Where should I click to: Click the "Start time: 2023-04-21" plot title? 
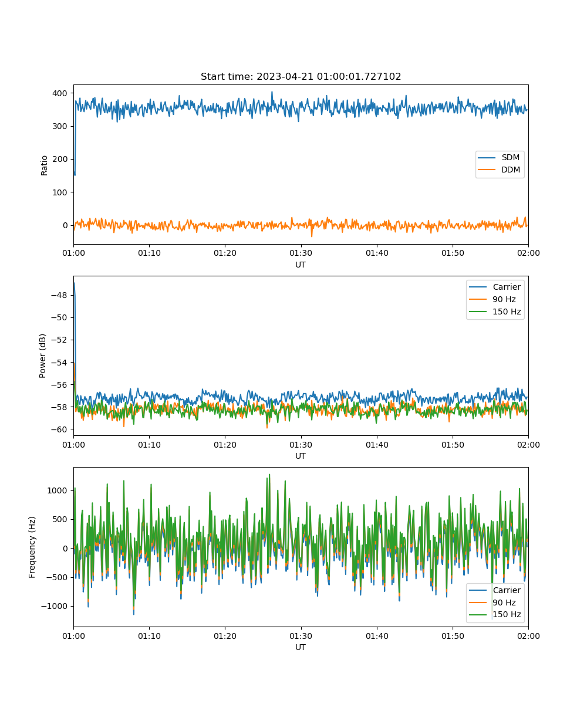(x=301, y=77)
